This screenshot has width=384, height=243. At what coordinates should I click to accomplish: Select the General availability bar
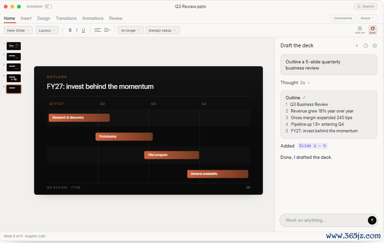pyautogui.click(x=218, y=174)
